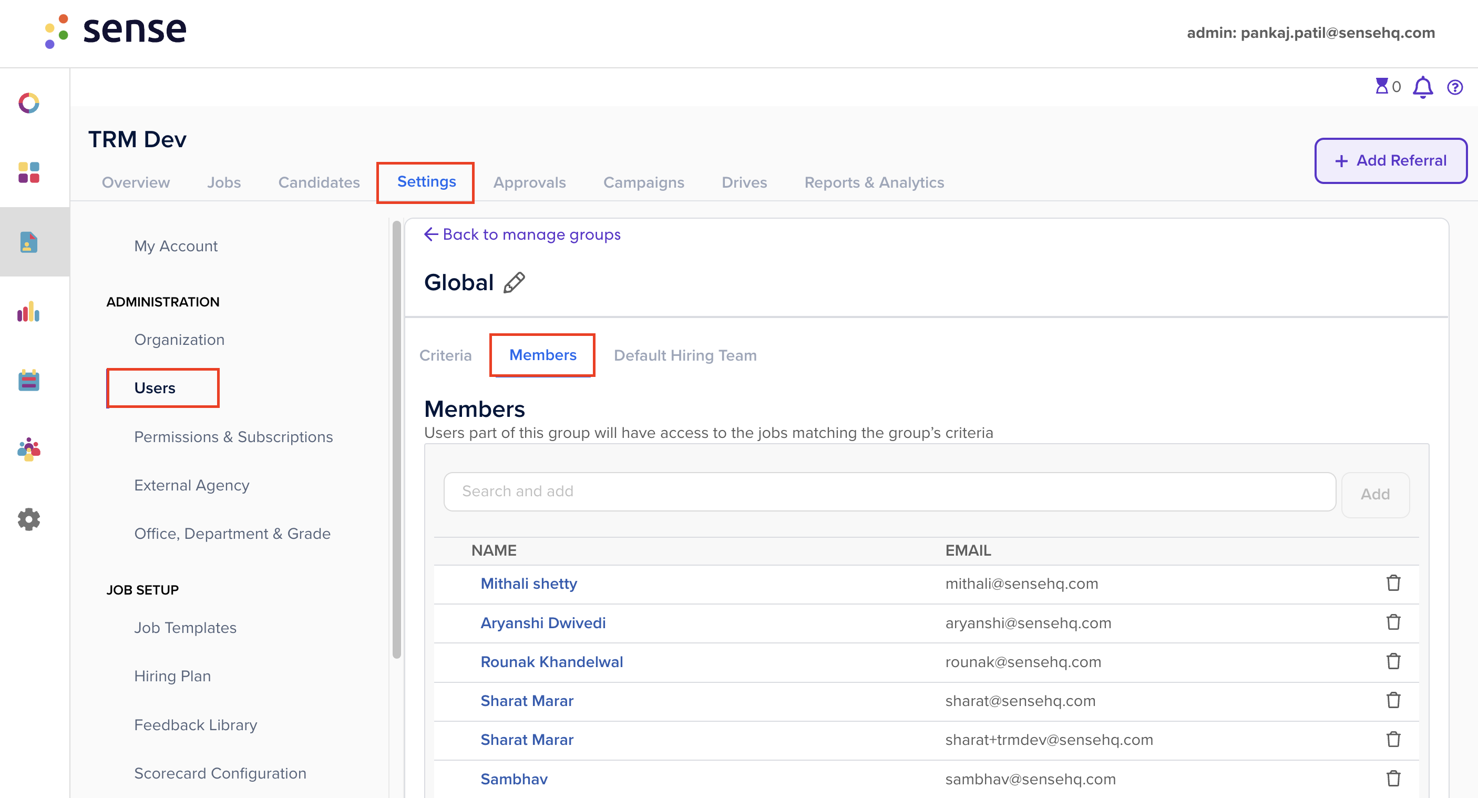Viewport: 1478px width, 798px height.
Task: Open the bar chart analytics sidebar icon
Action: pos(29,312)
